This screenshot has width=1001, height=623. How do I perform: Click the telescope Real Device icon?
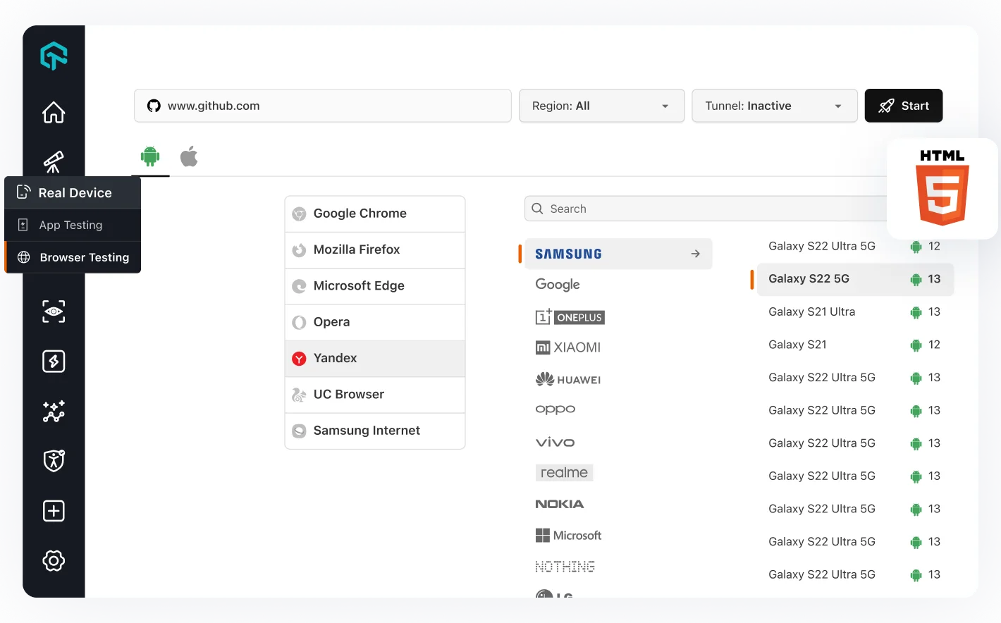coord(53,161)
